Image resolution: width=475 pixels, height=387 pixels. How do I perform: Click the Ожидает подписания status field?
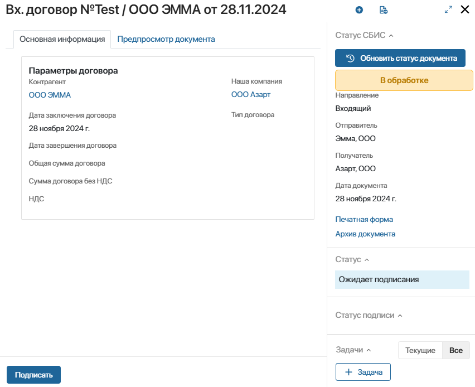tap(401, 279)
